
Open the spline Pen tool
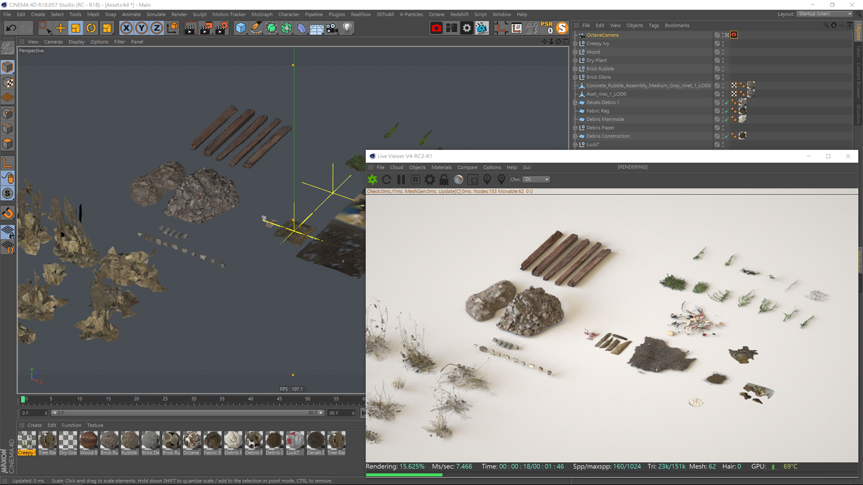[x=256, y=28]
